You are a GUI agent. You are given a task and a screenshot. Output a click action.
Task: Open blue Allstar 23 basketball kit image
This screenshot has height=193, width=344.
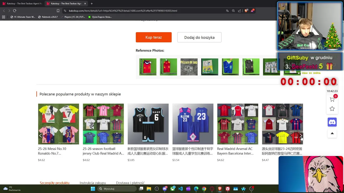[193, 124]
